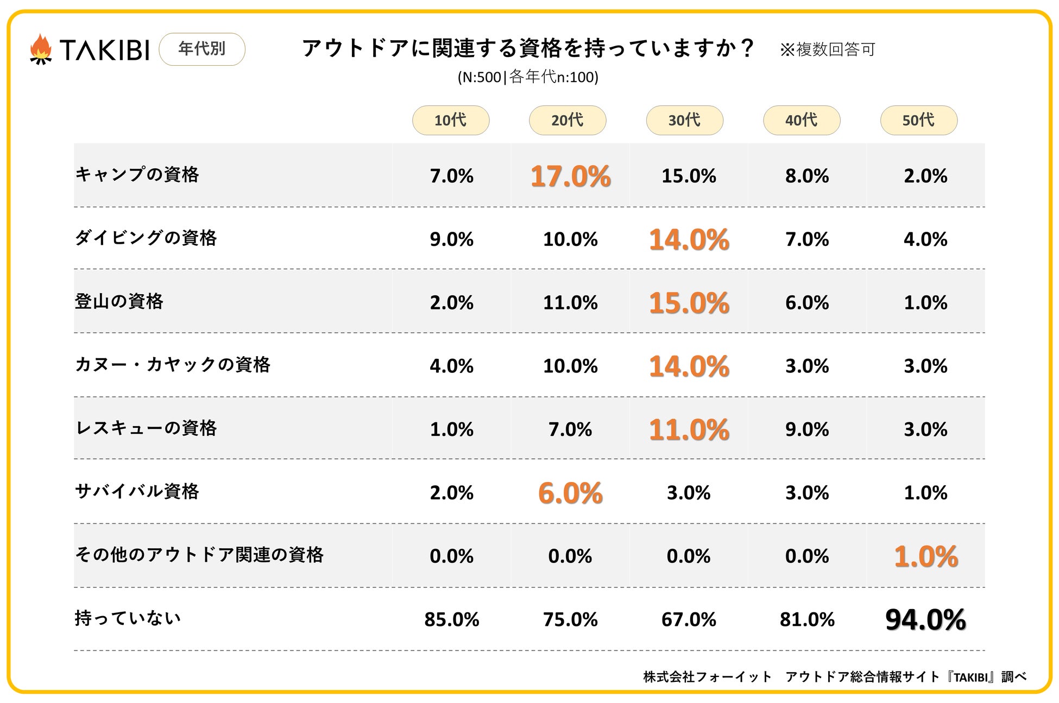Image resolution: width=1059 pixels, height=703 pixels.
Task: Click the TAKIBI logo text
Action: tap(104, 50)
